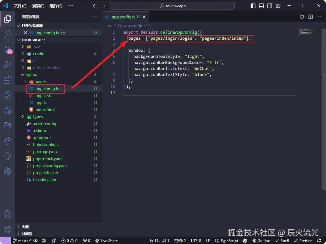Change indentation spaces setting 空格: 2
Image resolution: width=326 pixels, height=244 pixels.
(x=180, y=241)
